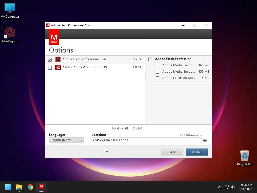257x193 pixels.
Task: Open volume control tray icon
Action: 233,187
